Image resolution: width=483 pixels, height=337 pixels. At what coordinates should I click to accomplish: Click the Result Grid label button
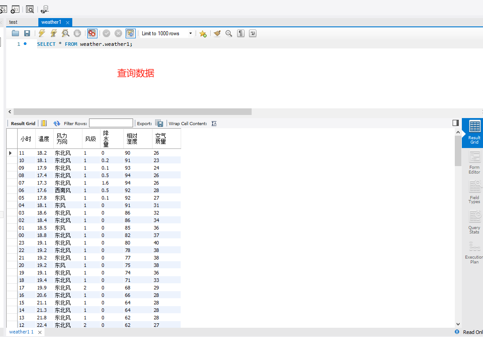pyautogui.click(x=23, y=123)
